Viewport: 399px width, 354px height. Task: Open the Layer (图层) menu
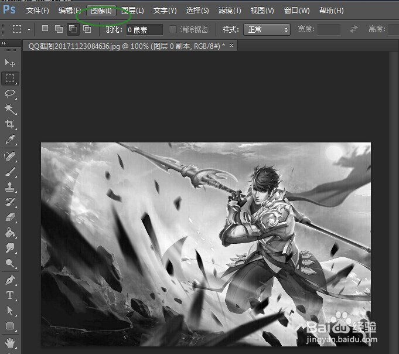click(132, 11)
